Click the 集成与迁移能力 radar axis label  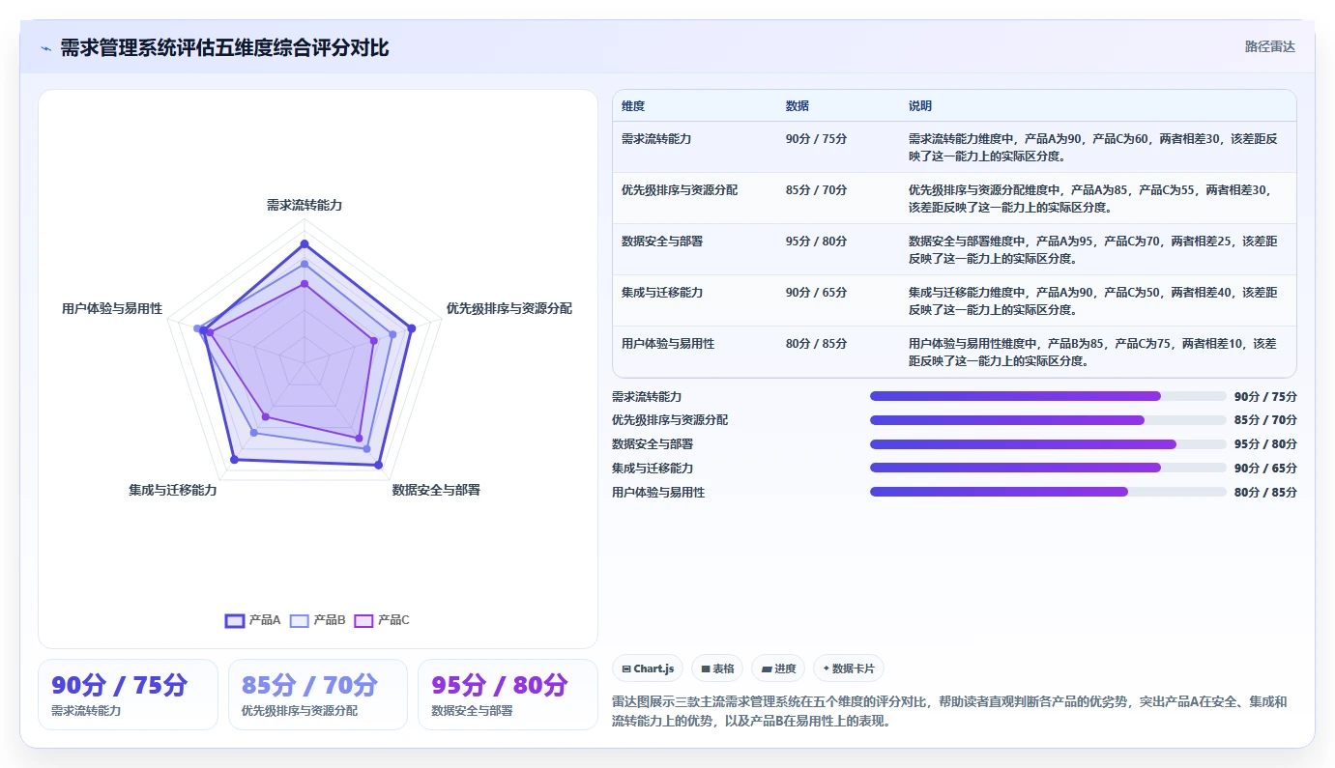(173, 490)
